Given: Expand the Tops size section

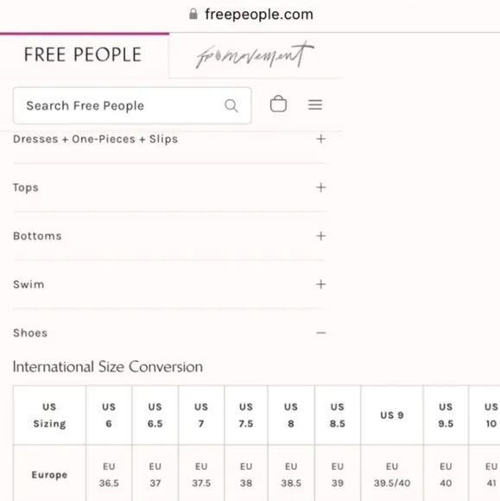Looking at the screenshot, I should 169,187.
